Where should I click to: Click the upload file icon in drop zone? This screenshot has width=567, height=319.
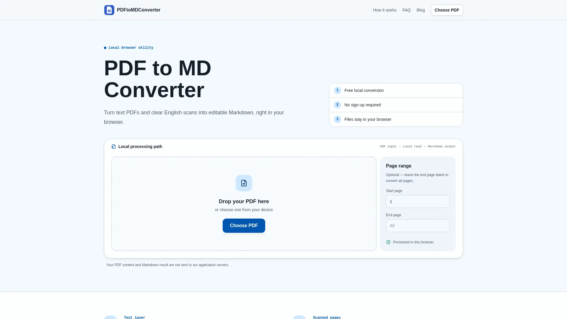(x=244, y=183)
